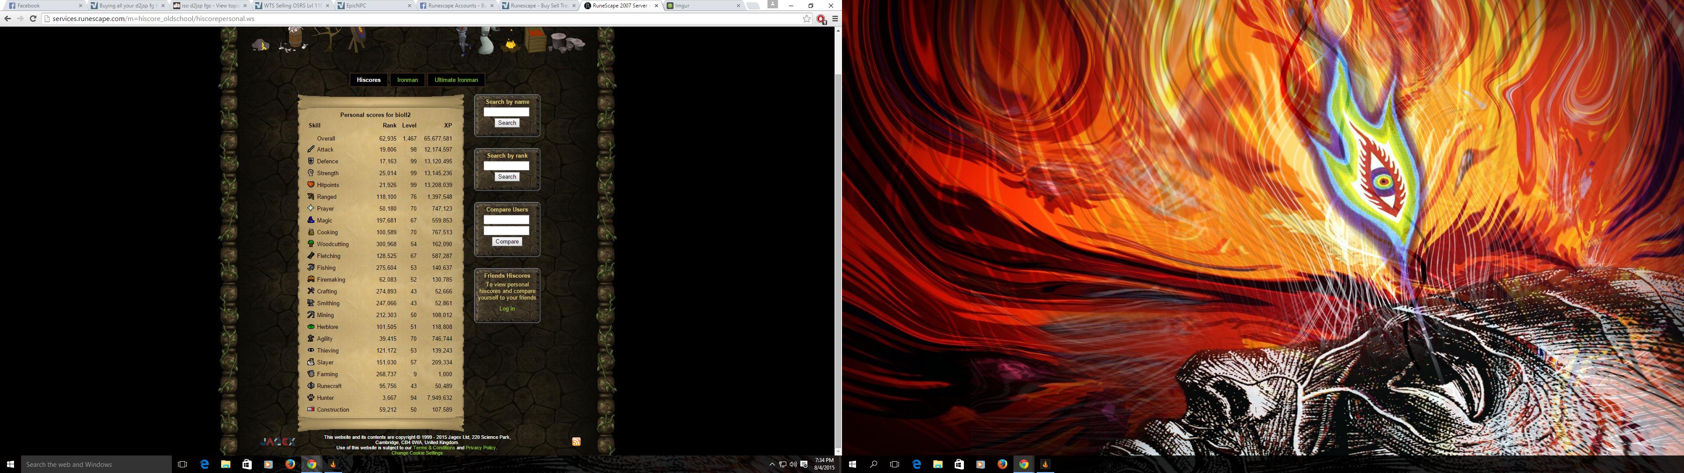This screenshot has width=1684, height=473.
Task: Click the Log in link
Action: click(x=507, y=308)
